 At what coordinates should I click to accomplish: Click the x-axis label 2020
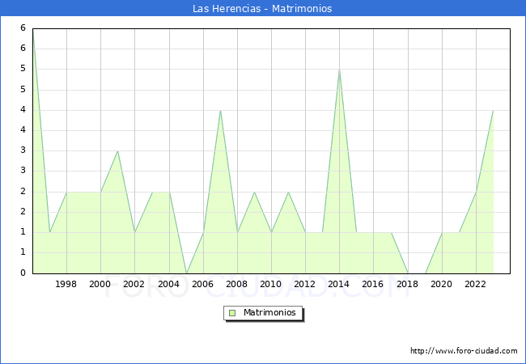(442, 284)
